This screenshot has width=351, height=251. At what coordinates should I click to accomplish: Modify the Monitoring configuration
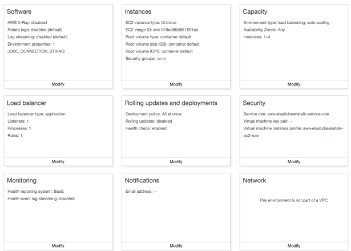tap(58, 245)
